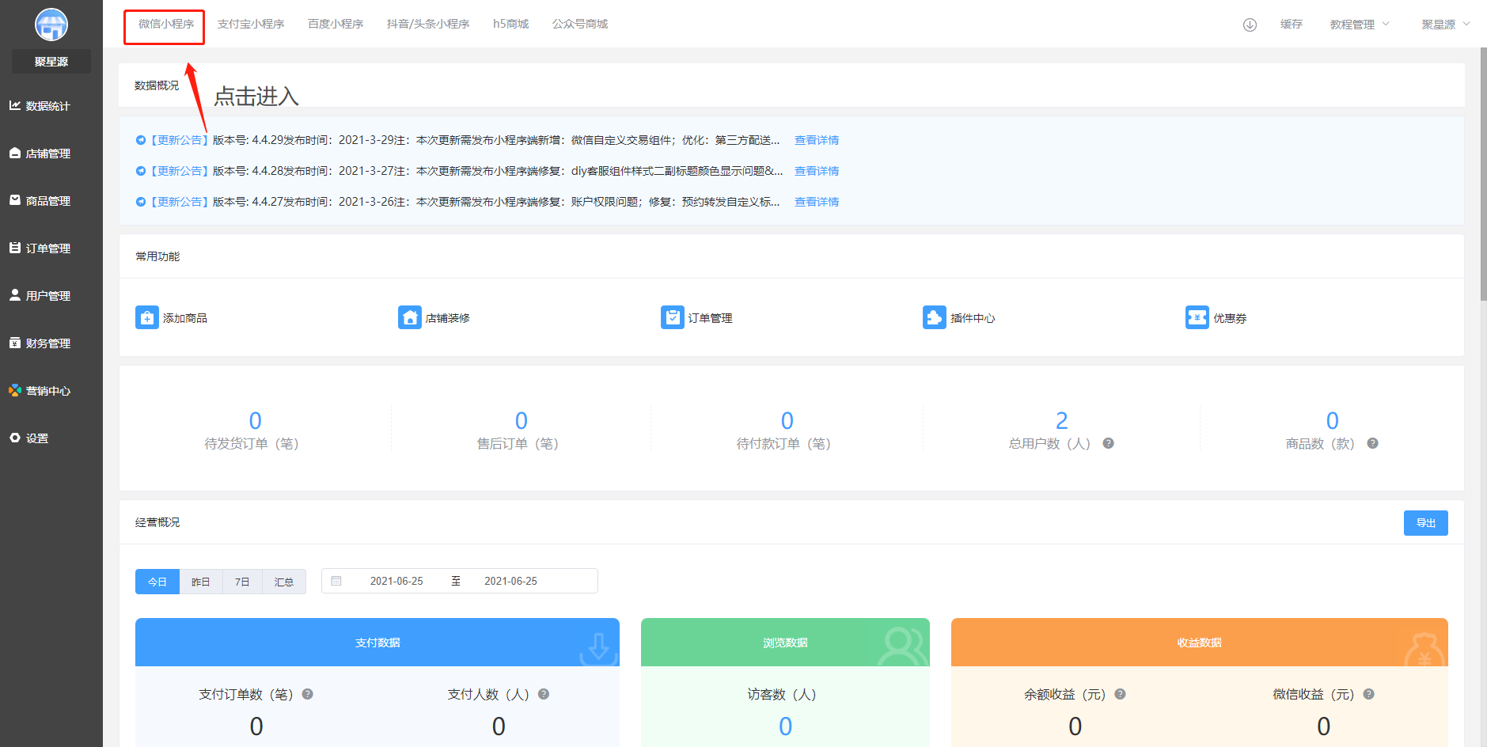The image size is (1487, 747).
Task: Click the vertical page scrollbar
Action: (x=1483, y=174)
